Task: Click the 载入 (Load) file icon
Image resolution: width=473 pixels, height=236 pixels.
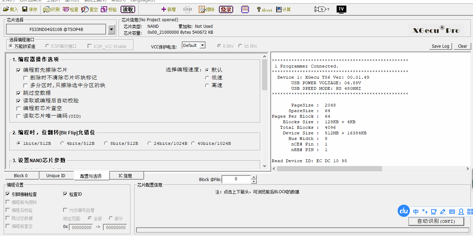Action: click(6, 9)
